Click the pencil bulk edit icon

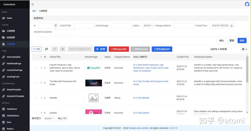click(x=55, y=49)
